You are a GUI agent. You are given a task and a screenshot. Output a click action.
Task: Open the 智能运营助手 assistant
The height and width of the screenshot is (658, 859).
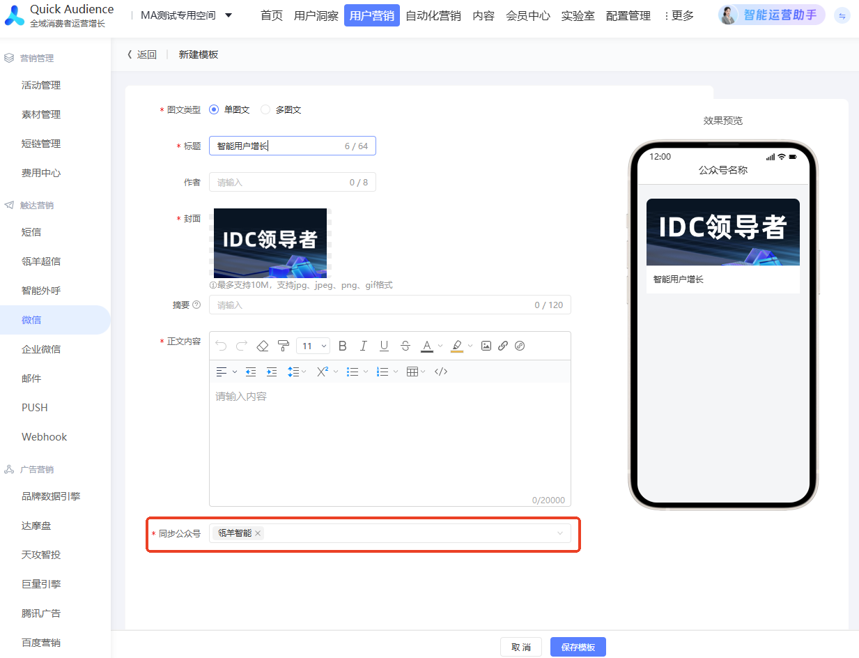pos(772,15)
